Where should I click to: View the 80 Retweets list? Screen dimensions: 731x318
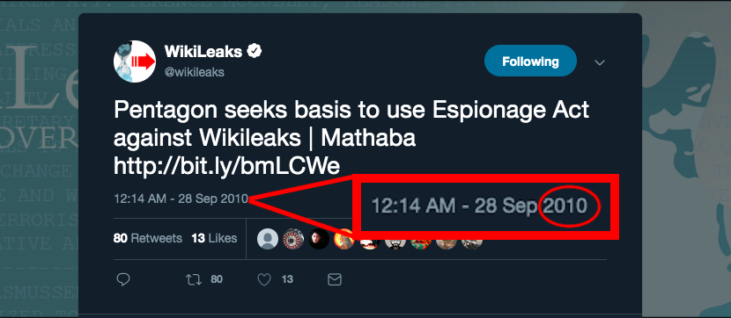[148, 239]
